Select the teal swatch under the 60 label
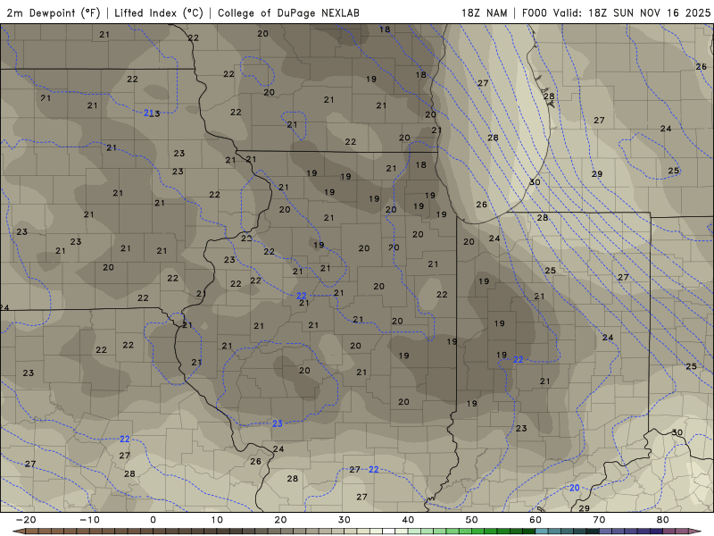The height and width of the screenshot is (536, 714). (x=542, y=532)
